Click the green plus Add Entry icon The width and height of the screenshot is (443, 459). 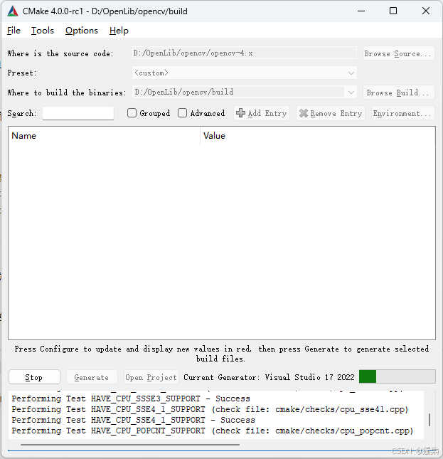point(240,113)
